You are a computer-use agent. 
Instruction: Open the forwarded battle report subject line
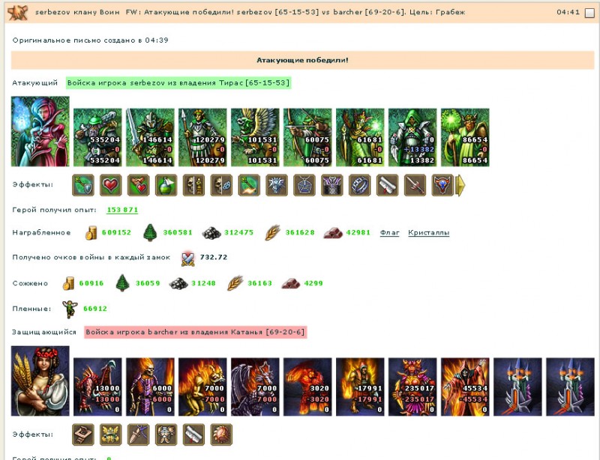295,12
